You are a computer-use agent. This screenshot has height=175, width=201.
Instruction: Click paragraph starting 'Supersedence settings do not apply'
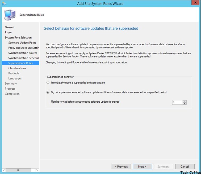[x=118, y=55]
